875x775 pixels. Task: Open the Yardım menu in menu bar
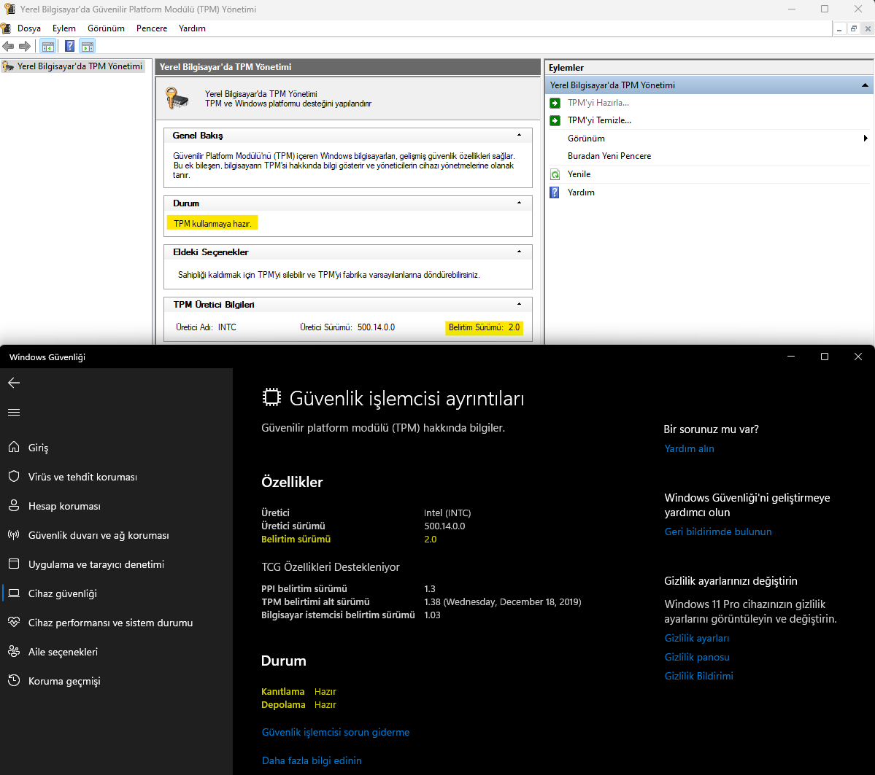[192, 28]
